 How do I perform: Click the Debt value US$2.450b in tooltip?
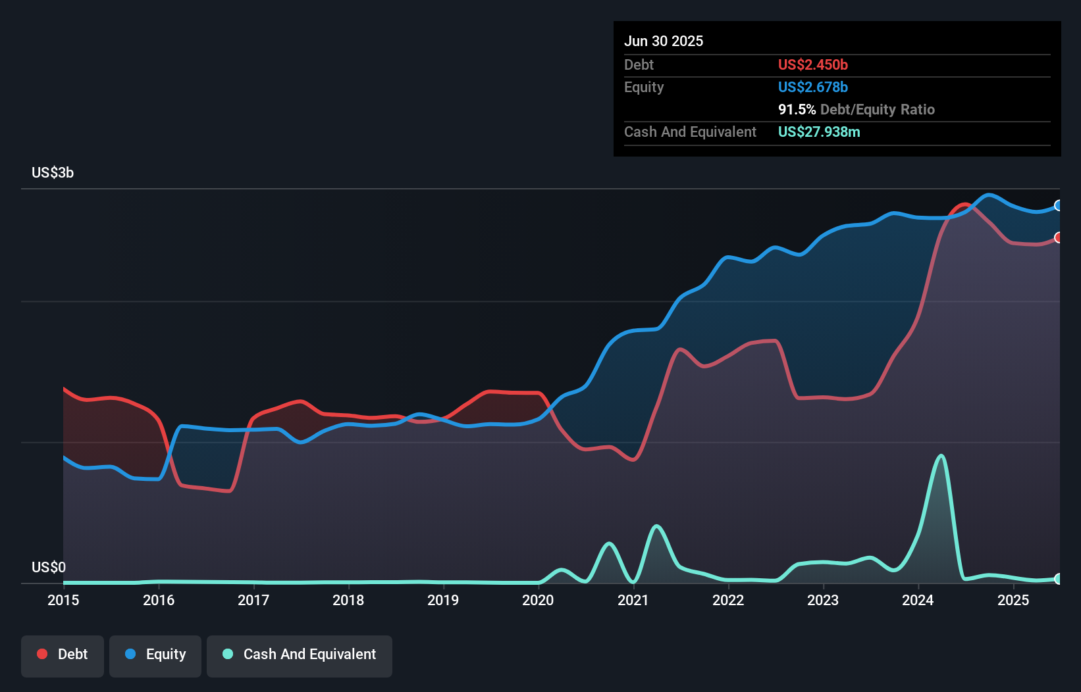[813, 64]
